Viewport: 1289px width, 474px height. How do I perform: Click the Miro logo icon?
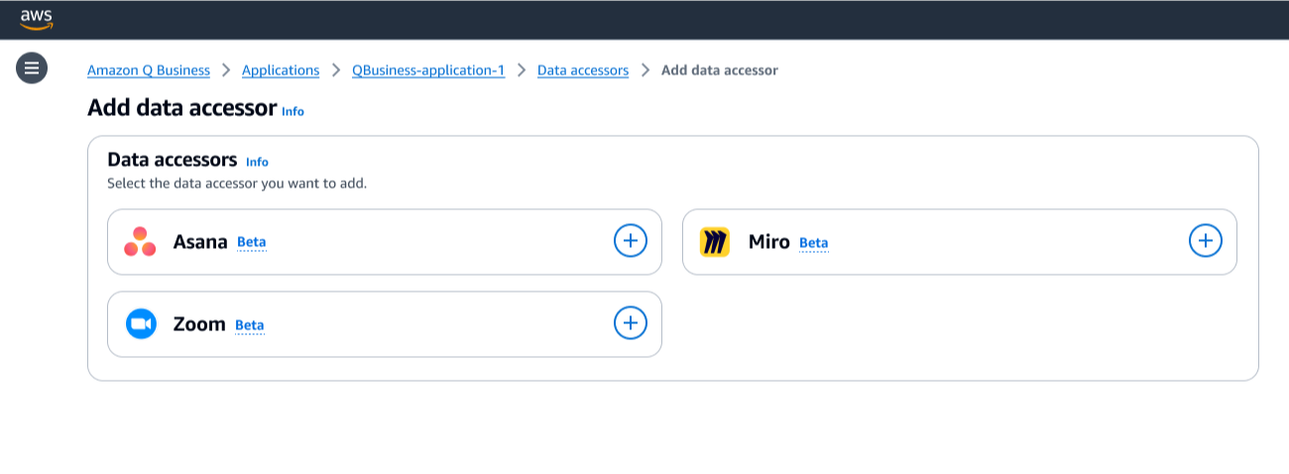click(715, 242)
